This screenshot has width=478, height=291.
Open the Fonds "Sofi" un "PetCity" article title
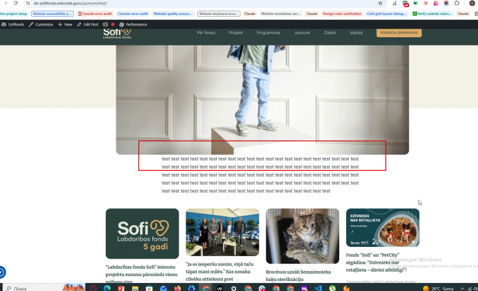[x=376, y=262]
